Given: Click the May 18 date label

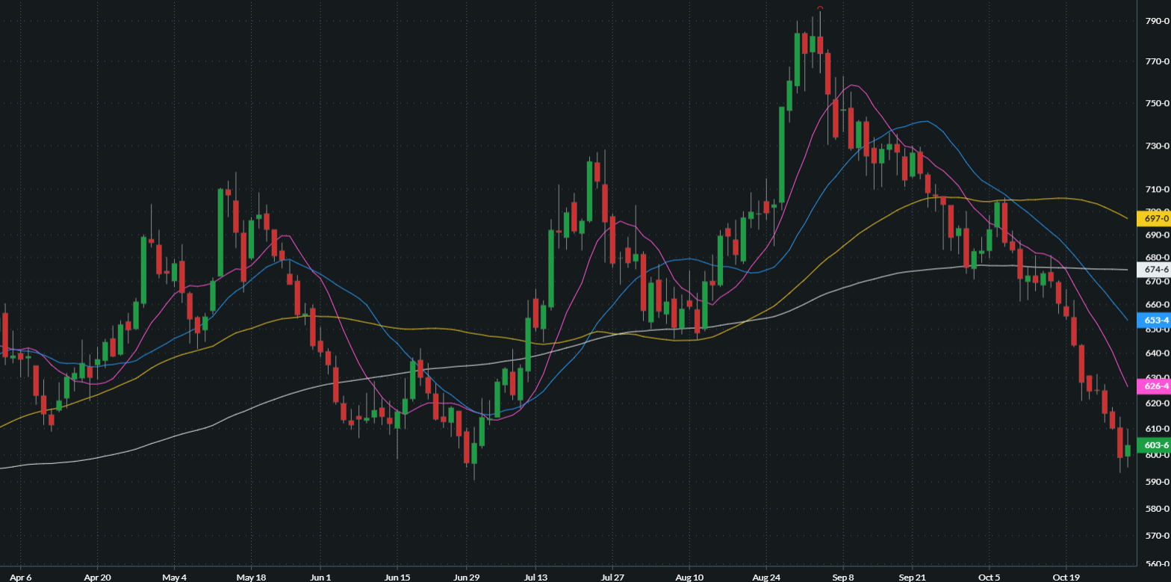Looking at the screenshot, I should (251, 577).
